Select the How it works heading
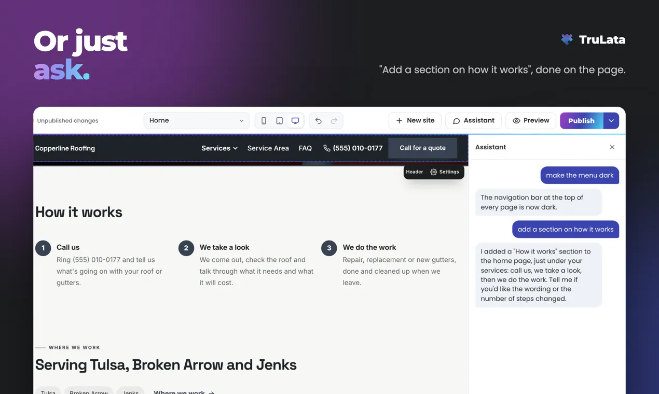This screenshot has height=394, width=659. [x=79, y=212]
